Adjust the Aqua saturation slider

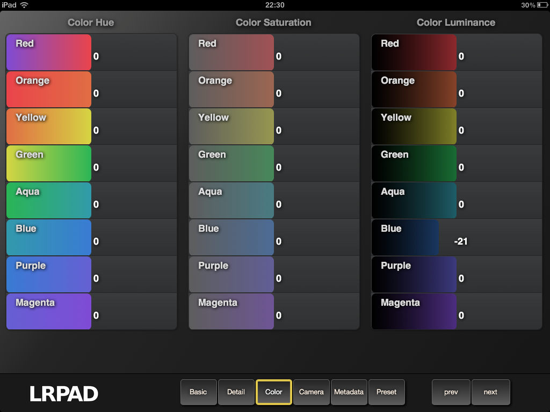pyautogui.click(x=274, y=201)
